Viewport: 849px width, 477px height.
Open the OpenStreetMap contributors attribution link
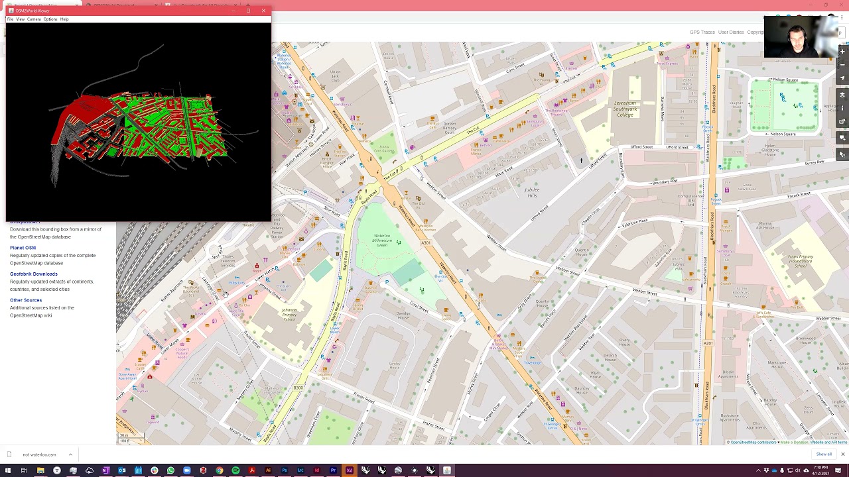(x=753, y=442)
